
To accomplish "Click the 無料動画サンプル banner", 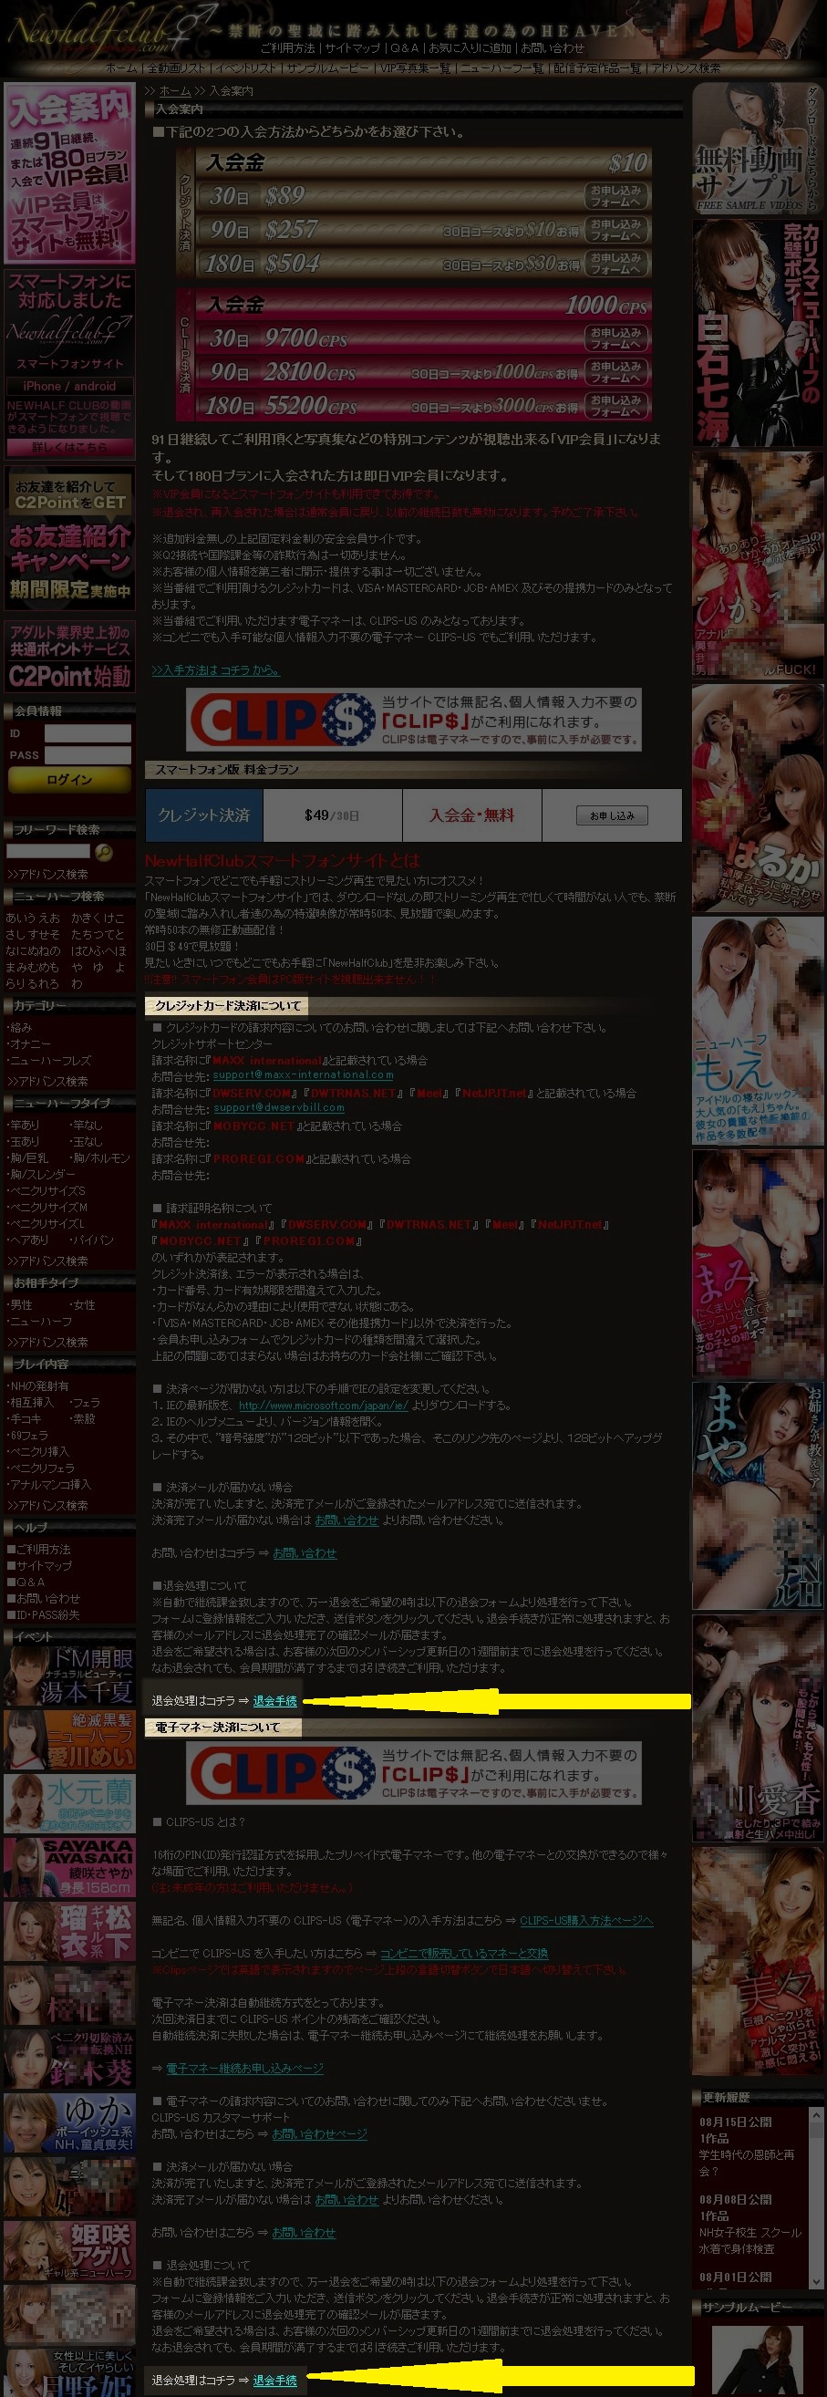I will [757, 149].
